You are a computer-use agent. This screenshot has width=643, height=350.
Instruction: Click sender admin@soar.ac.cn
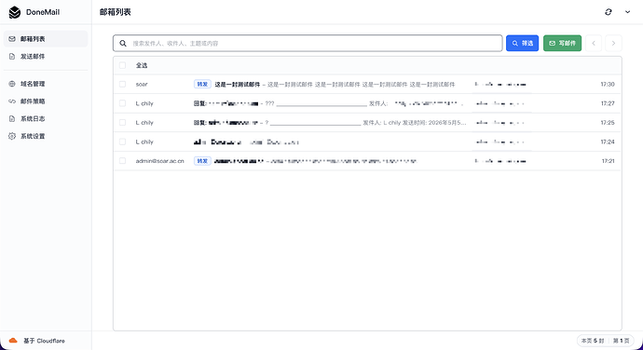pyautogui.click(x=160, y=161)
